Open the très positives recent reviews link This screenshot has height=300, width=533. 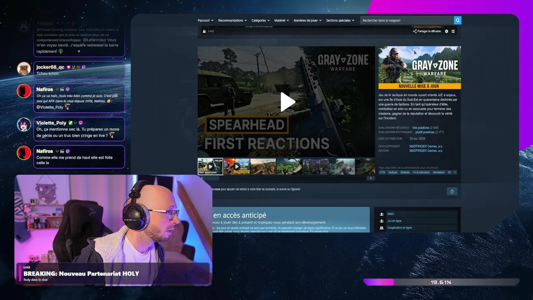coord(421,128)
